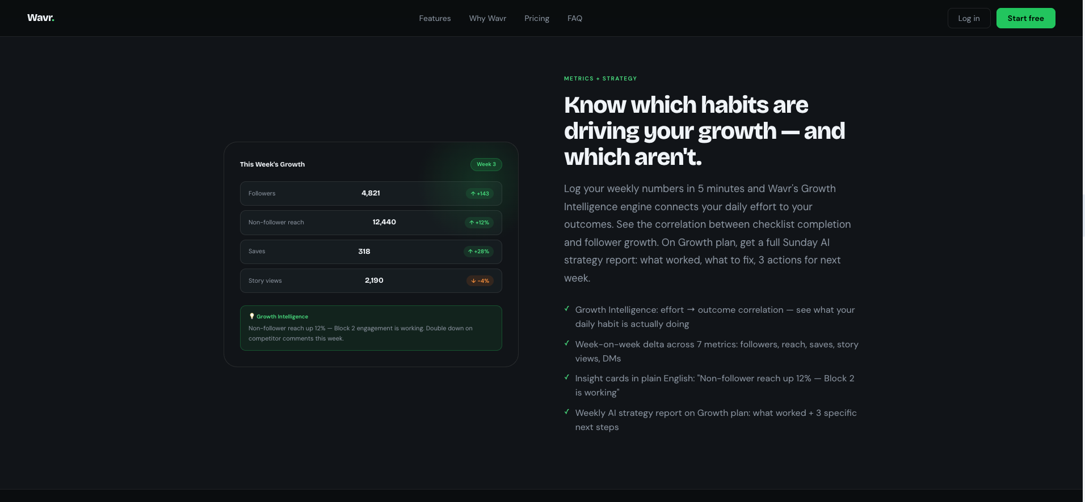Click the 'Story views' row label
Viewport: 1085px width, 502px height.
pyautogui.click(x=265, y=281)
